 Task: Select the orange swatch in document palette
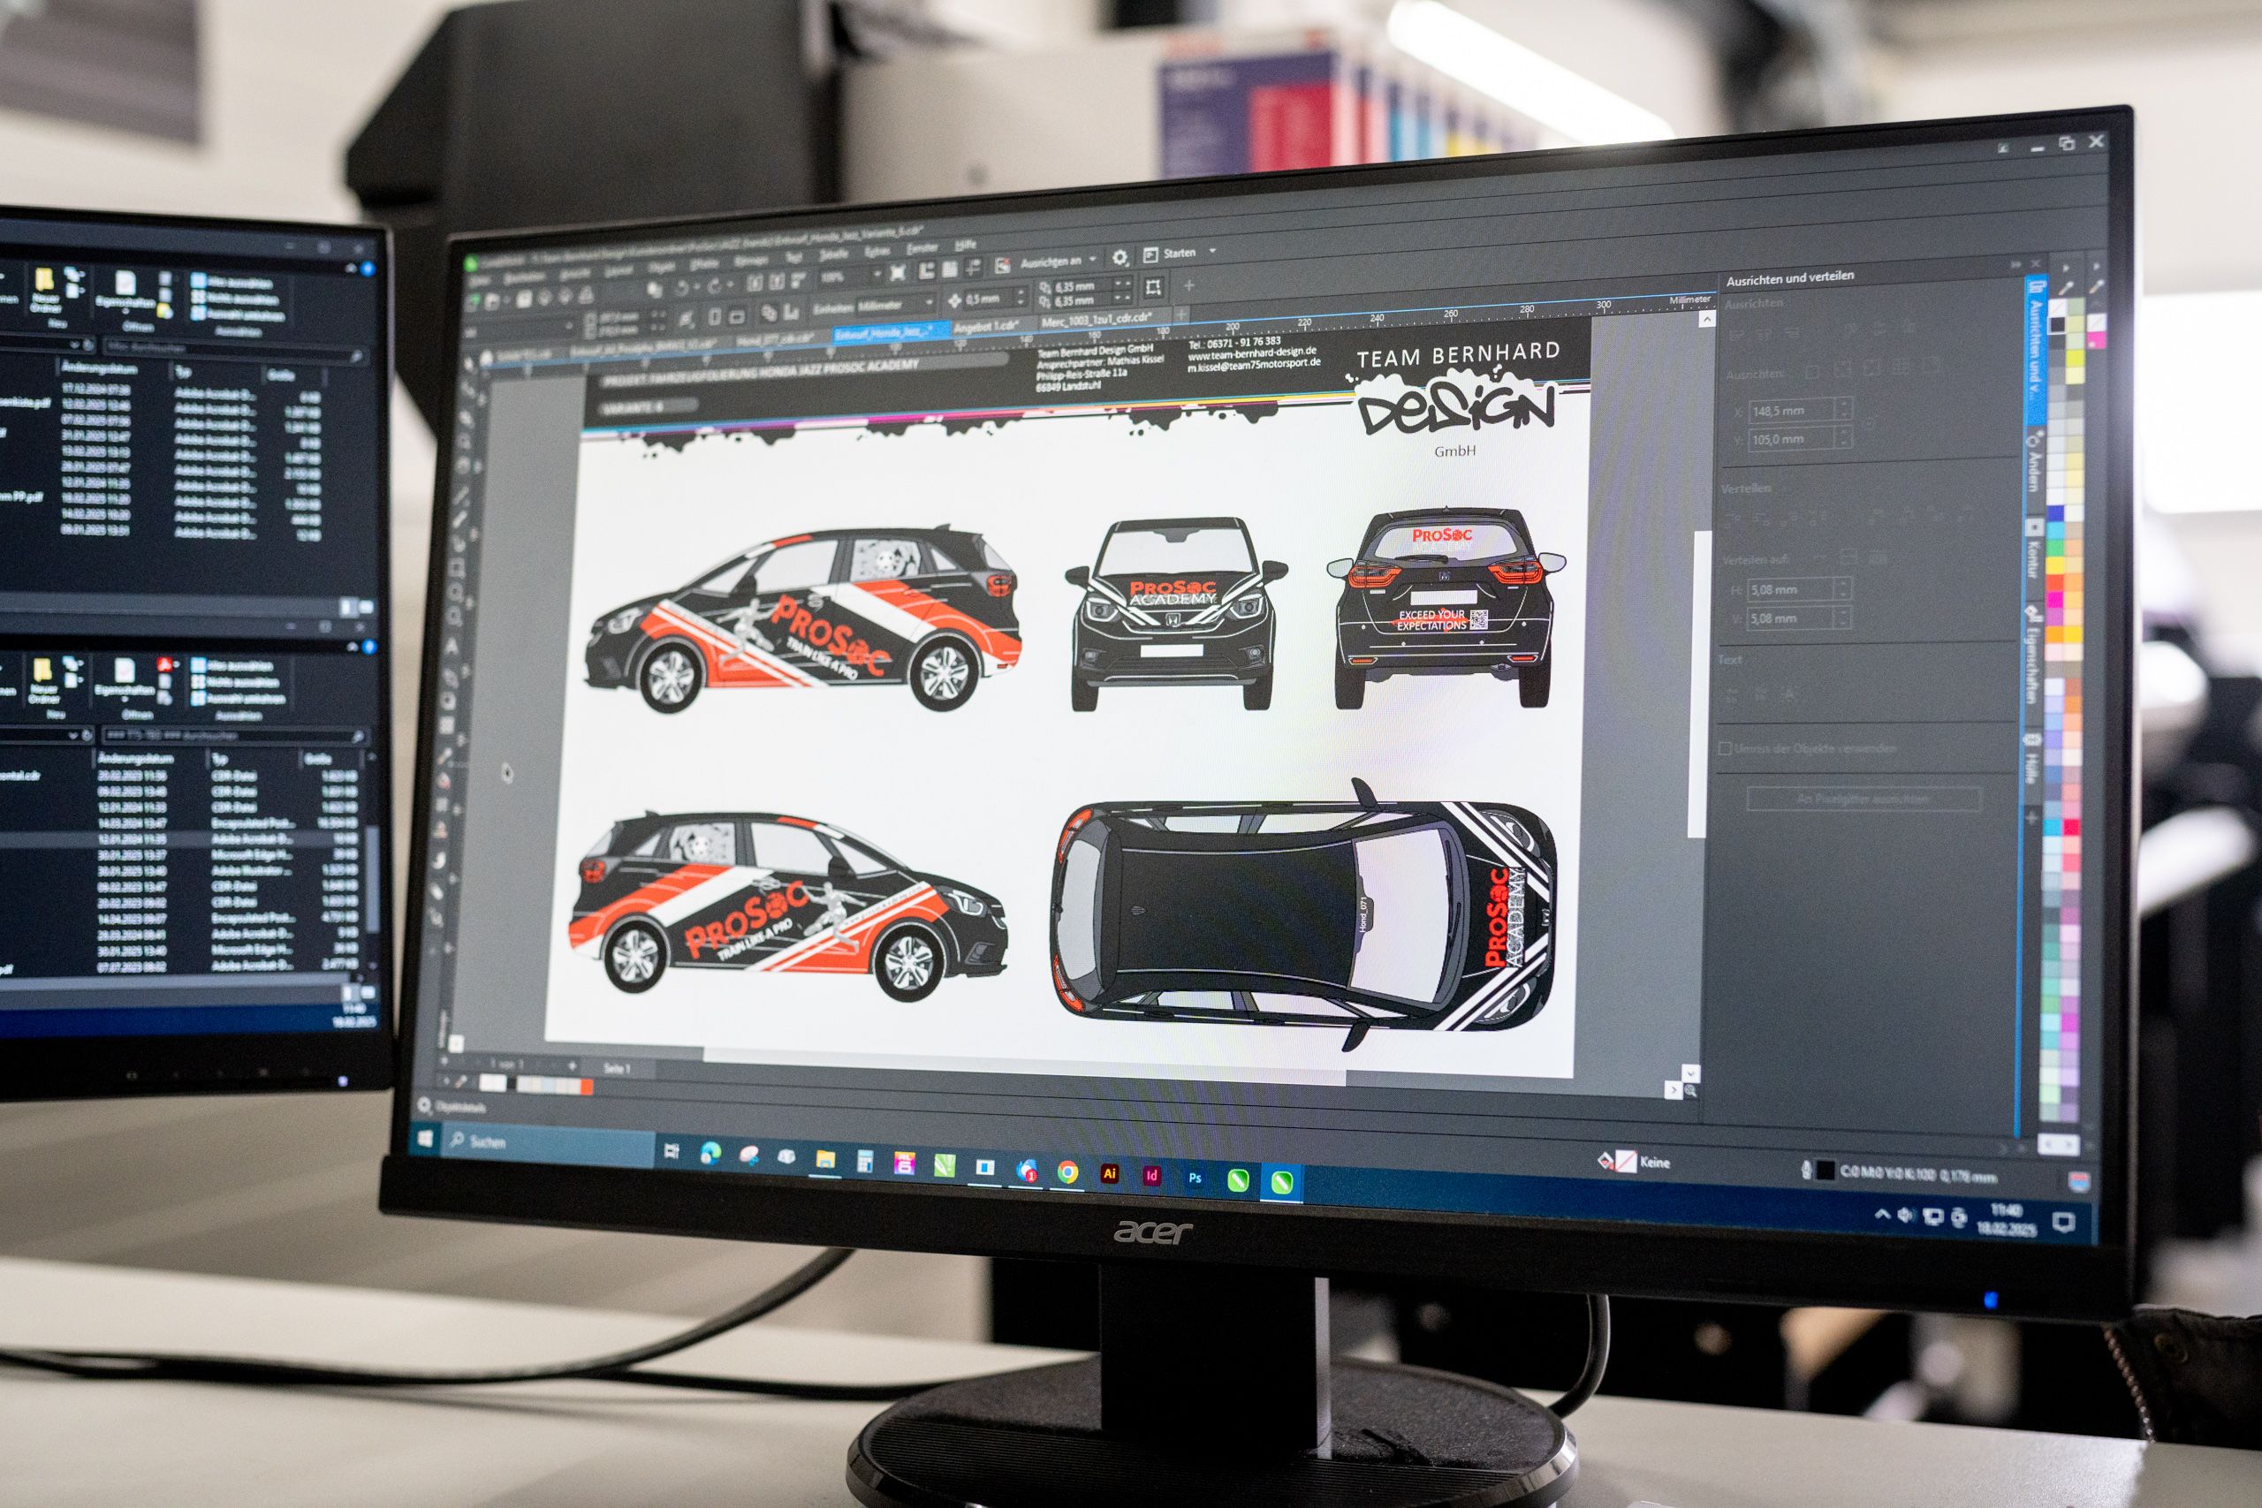(x=586, y=1087)
